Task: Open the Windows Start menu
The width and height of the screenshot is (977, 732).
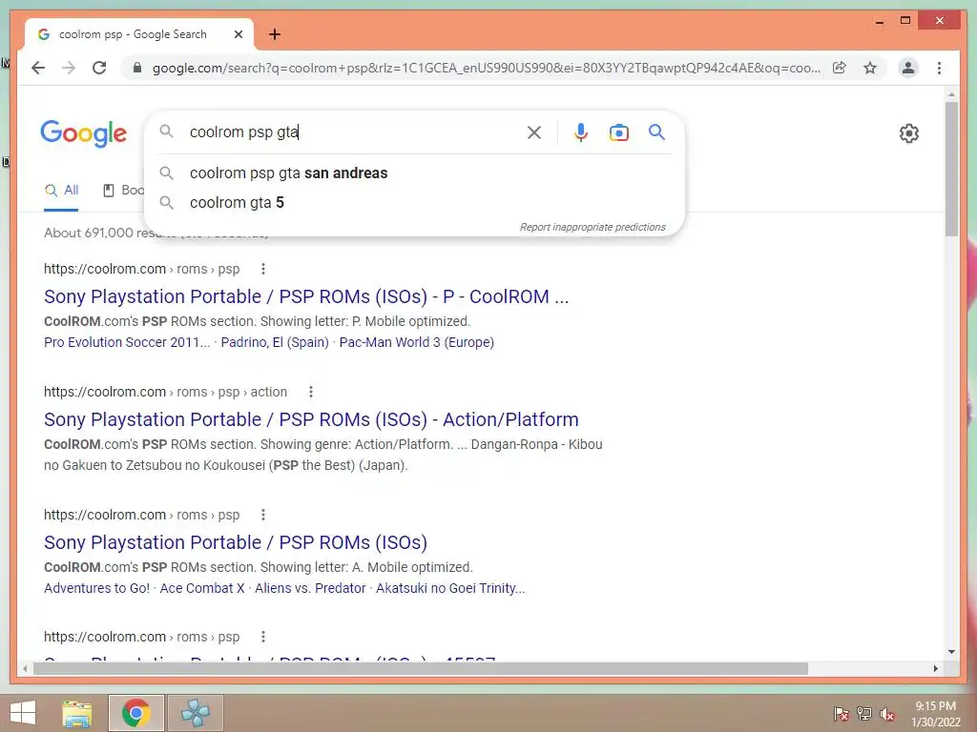Action: pyautogui.click(x=23, y=713)
